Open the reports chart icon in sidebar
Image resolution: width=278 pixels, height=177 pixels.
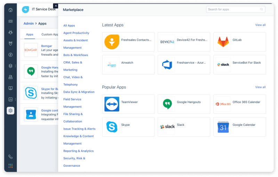coord(10,99)
